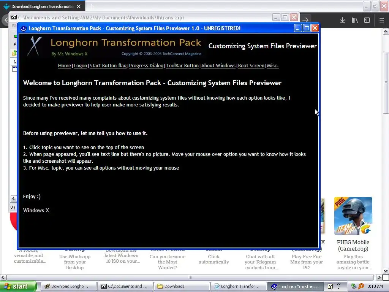Open the Misc. topic page
Viewport: 389px width, 292px height.
(273, 66)
